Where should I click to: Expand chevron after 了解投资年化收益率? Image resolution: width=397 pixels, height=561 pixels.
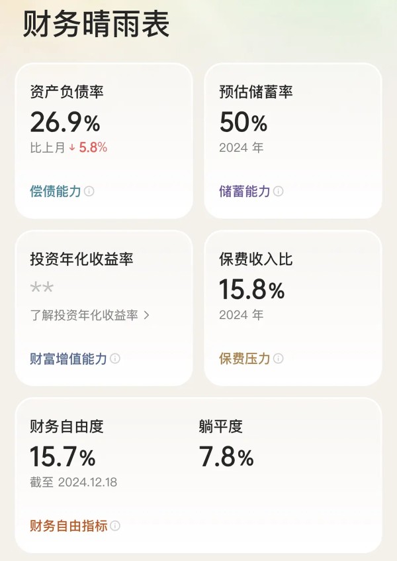146,315
